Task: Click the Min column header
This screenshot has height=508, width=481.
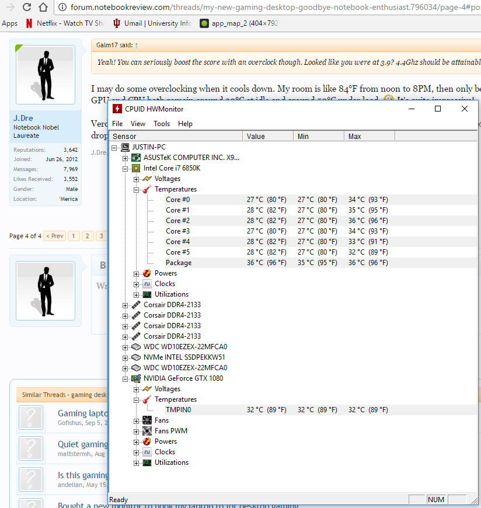Action: tap(319, 137)
